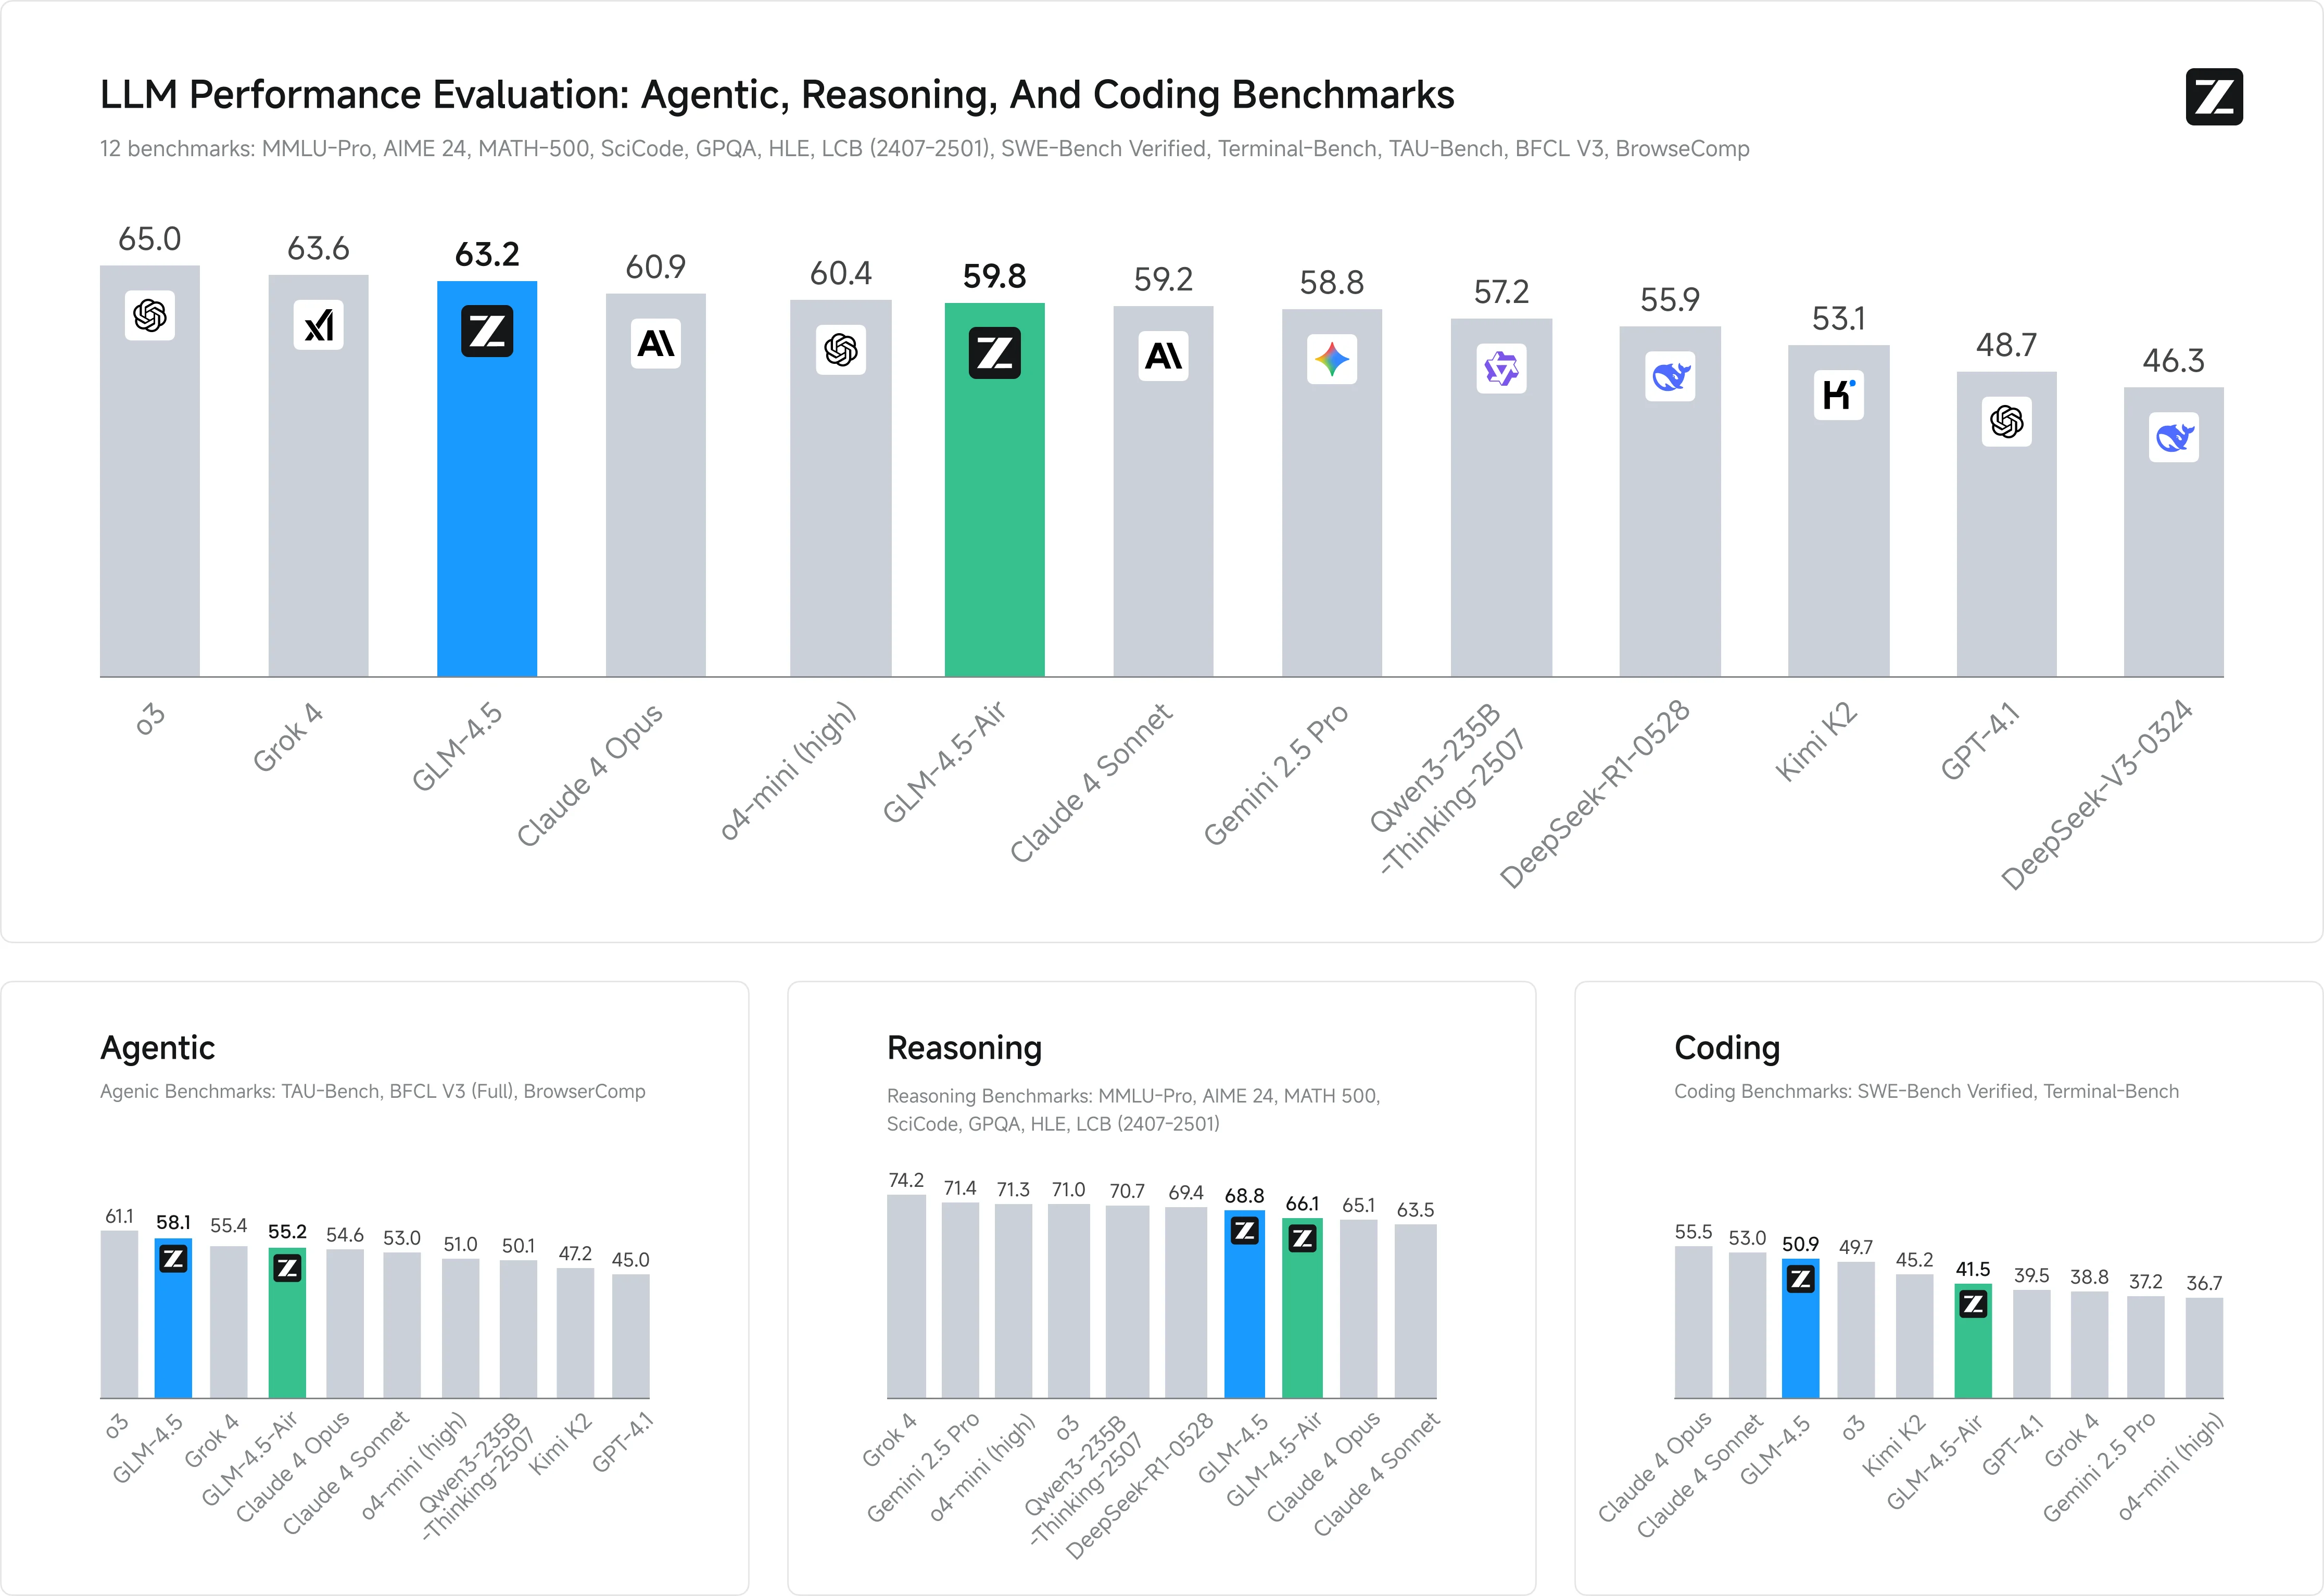Screen dimensions: 2324x1596
Task: Click the Z icon on Agentic blue 58.1 bar
Action: pyautogui.click(x=173, y=1259)
